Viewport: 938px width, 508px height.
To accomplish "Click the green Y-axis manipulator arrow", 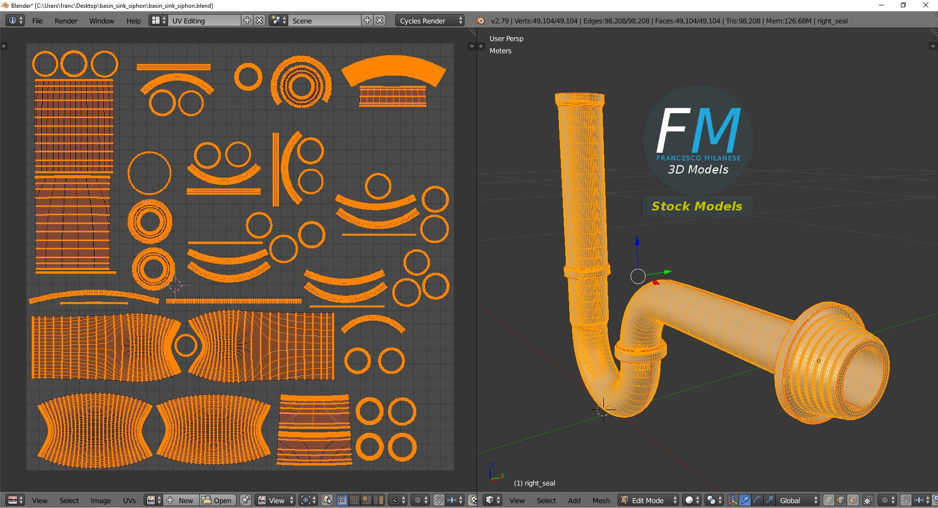I will (667, 272).
